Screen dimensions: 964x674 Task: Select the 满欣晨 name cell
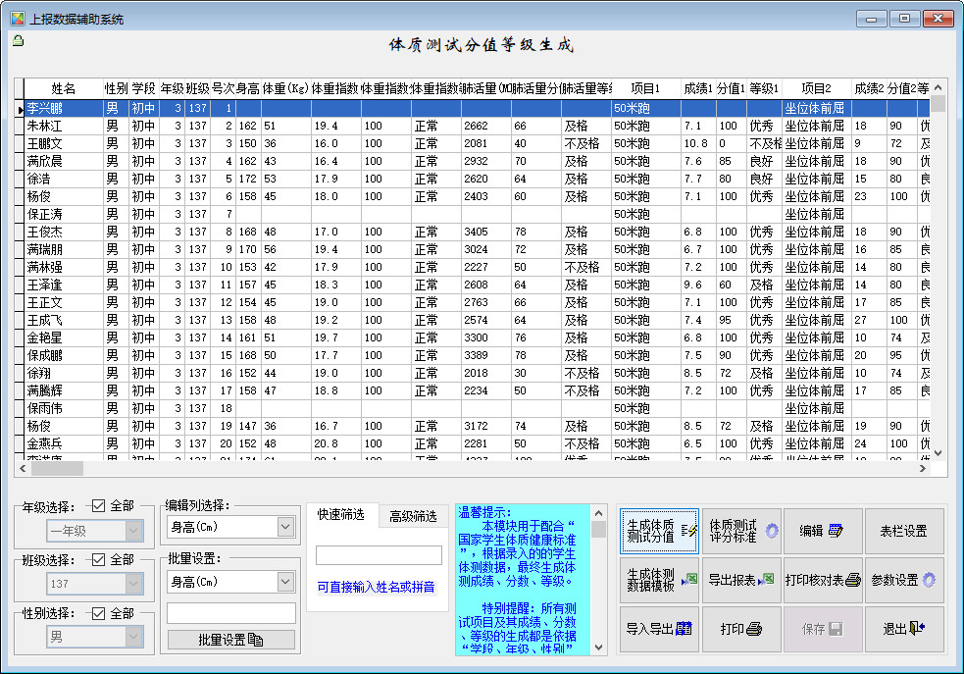[64, 161]
